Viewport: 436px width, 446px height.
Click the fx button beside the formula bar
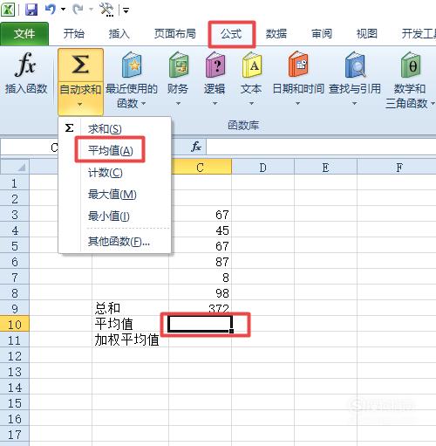196,147
